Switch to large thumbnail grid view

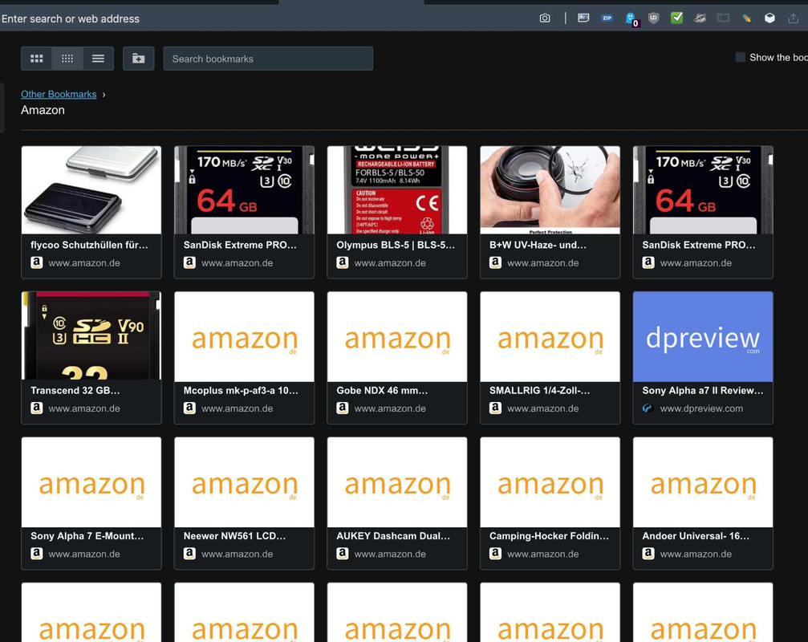point(37,59)
